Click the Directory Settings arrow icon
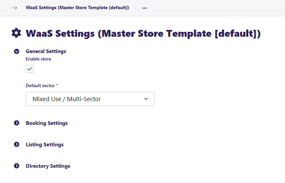 click(16, 166)
